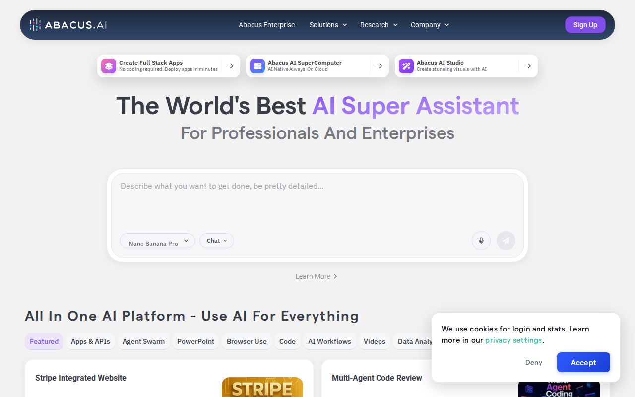Select the Browser Use tab
Viewport: 635px width, 397px height.
coord(247,341)
